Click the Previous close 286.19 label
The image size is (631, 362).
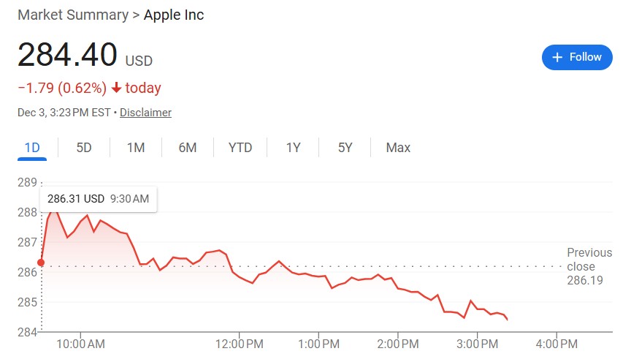(x=589, y=266)
